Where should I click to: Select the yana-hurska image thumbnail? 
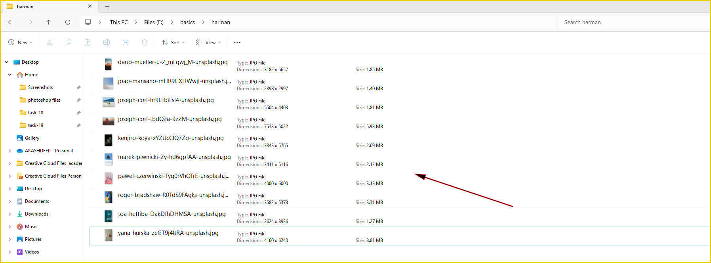click(x=108, y=235)
